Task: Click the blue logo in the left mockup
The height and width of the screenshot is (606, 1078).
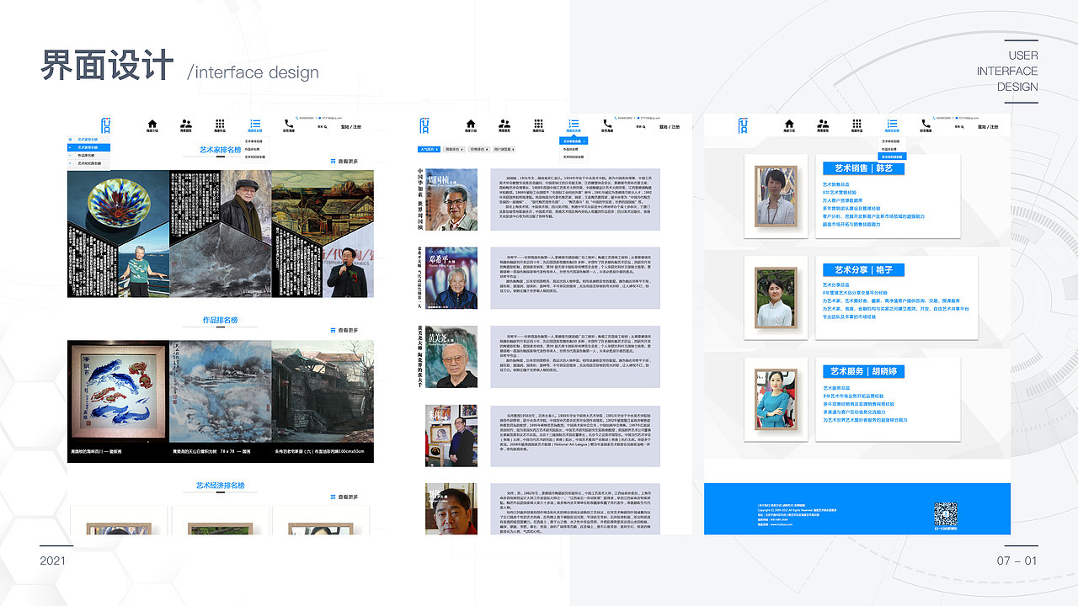Action: pos(106,125)
